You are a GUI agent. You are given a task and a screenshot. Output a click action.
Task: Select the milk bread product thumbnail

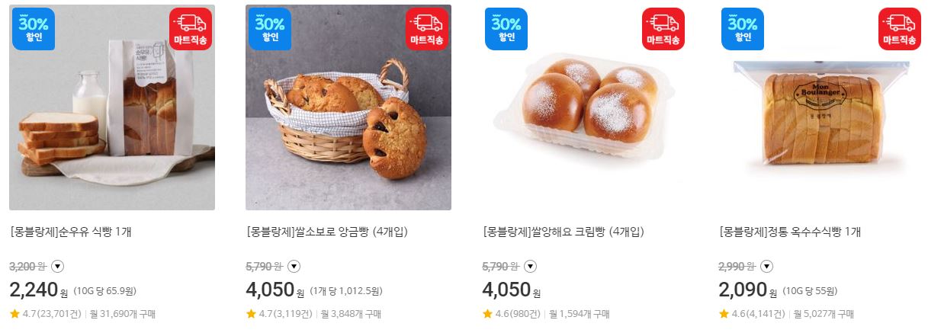click(x=112, y=107)
